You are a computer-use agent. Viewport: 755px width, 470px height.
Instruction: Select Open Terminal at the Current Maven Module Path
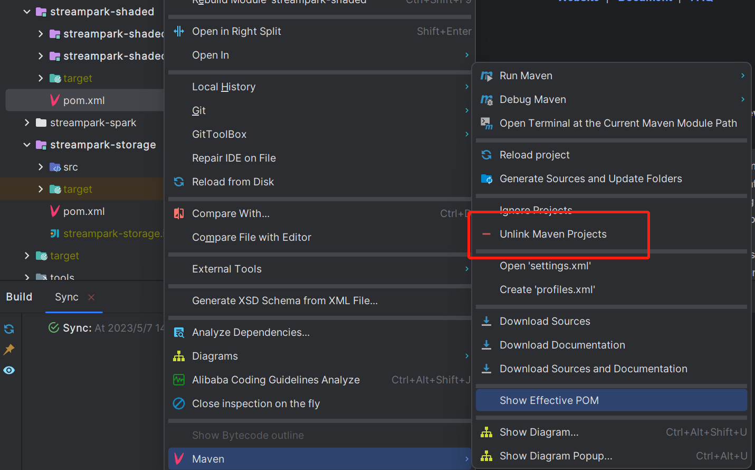tap(611, 123)
